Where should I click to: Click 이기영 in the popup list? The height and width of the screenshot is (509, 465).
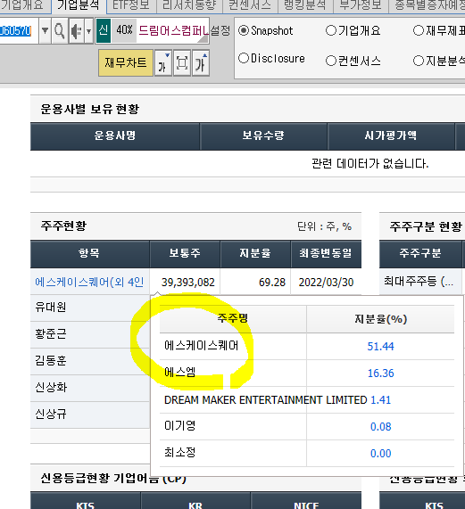180,426
